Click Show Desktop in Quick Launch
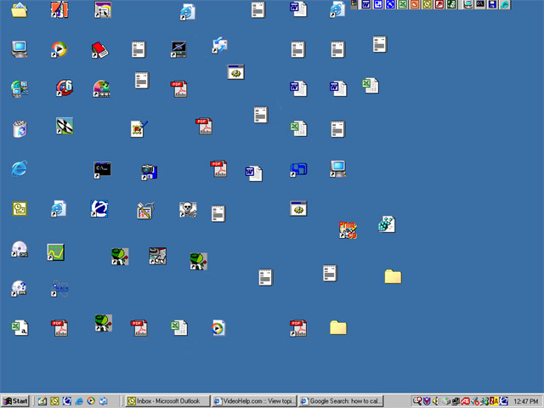The image size is (544, 408). coord(42,401)
